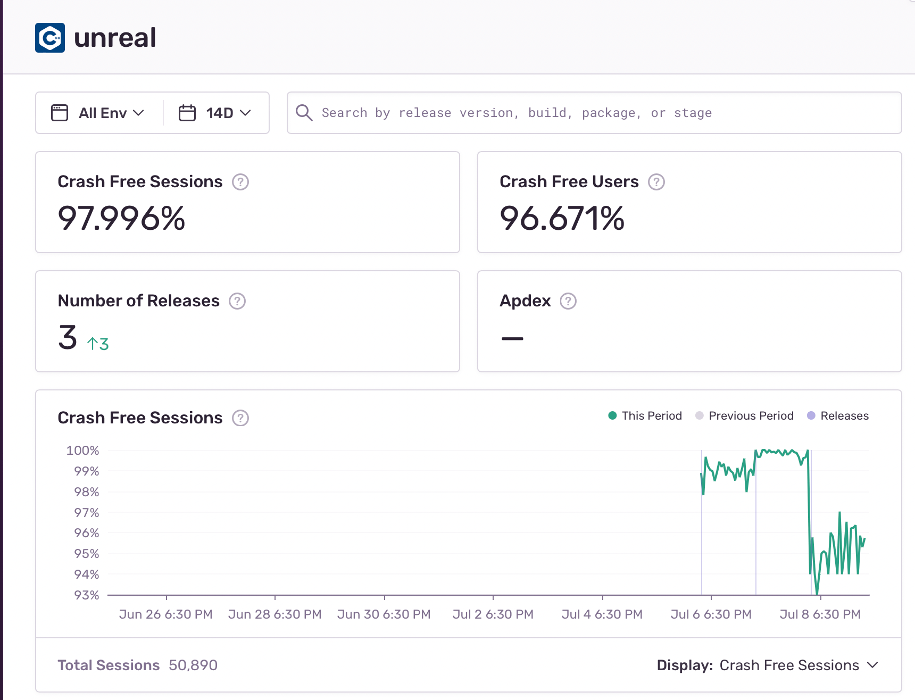Click the help icon beside Crash Free Sessions card
Screen dimensions: 915x700
pyautogui.click(x=240, y=182)
